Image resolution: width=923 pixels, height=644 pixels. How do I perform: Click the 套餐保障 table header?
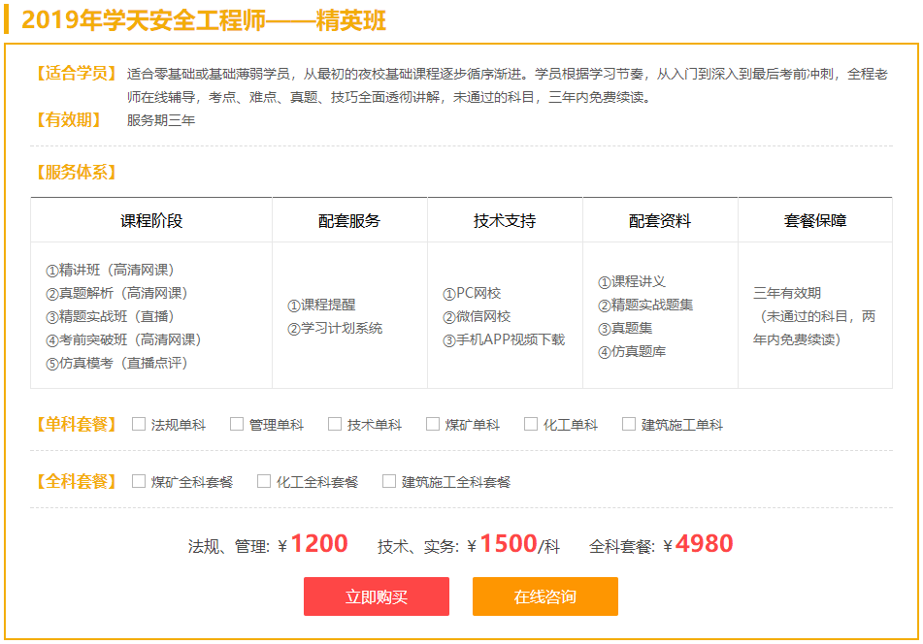tap(815, 221)
